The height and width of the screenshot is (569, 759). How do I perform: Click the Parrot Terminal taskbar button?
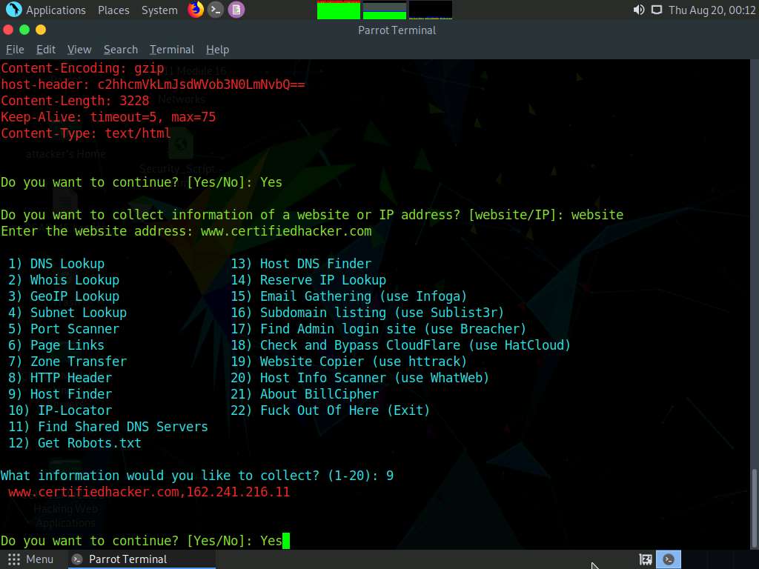coord(140,559)
